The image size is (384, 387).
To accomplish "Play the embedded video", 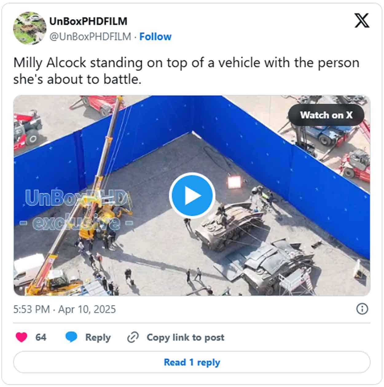I will coord(192,195).
